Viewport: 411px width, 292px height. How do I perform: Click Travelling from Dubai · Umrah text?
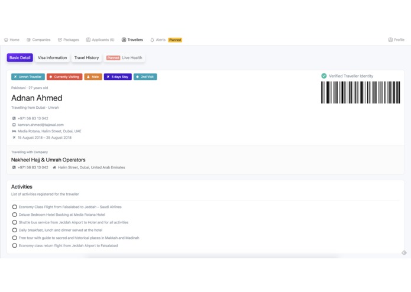(x=35, y=108)
